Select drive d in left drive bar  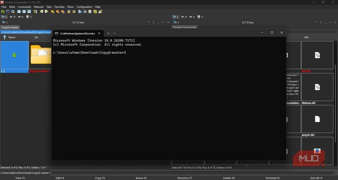click(13, 17)
